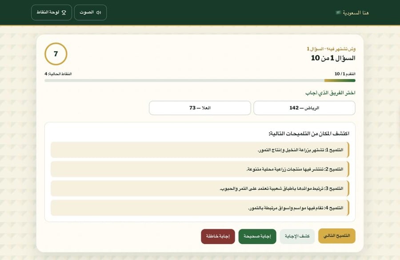Click hint التلميح 3 about traditional dishes

pyautogui.click(x=200, y=188)
